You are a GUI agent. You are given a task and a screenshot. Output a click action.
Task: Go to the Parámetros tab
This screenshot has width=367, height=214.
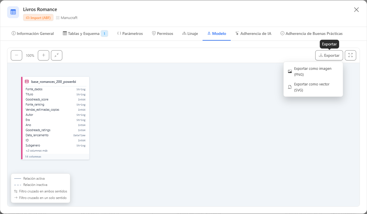[130, 33]
